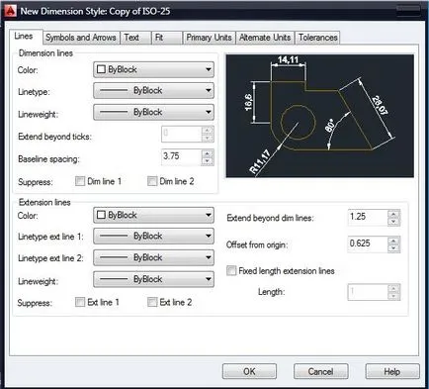Click the Dimension lines color swatch box
The height and width of the screenshot is (389, 429).
[x=101, y=69]
